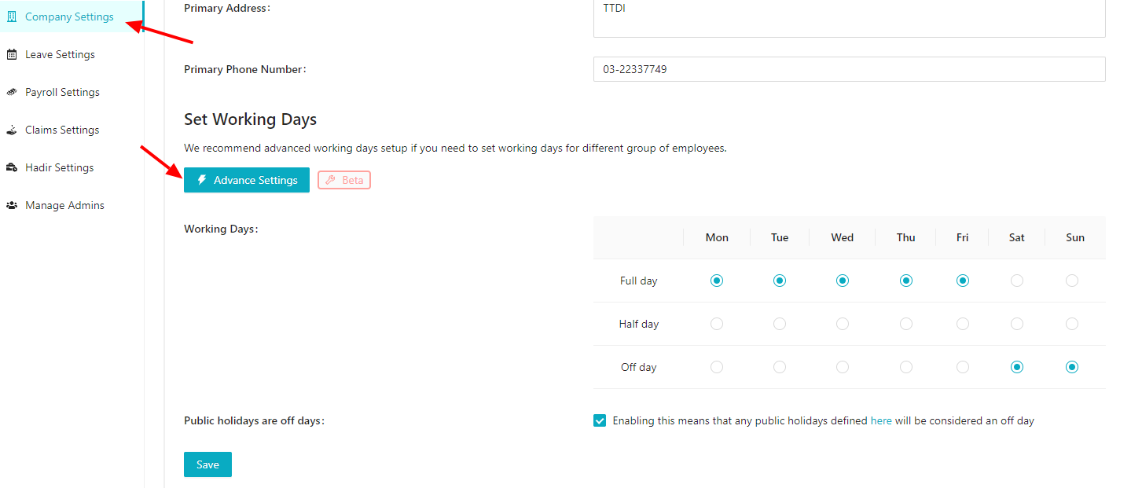Open Leave Settings in sidebar

(x=72, y=54)
